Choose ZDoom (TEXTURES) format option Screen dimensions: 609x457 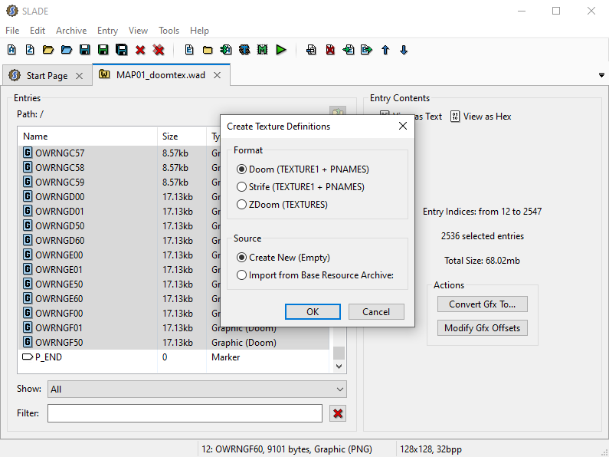pyautogui.click(x=242, y=205)
